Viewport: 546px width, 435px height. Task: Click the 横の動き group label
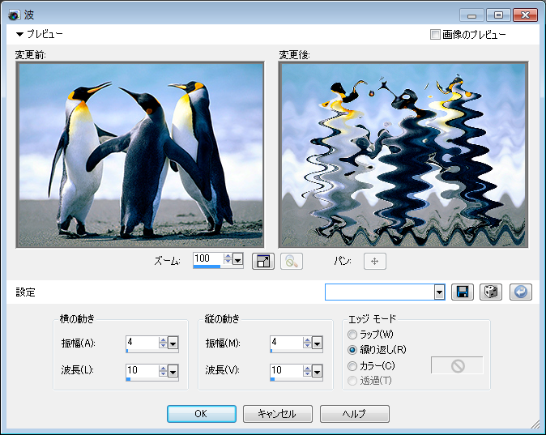pos(77,318)
